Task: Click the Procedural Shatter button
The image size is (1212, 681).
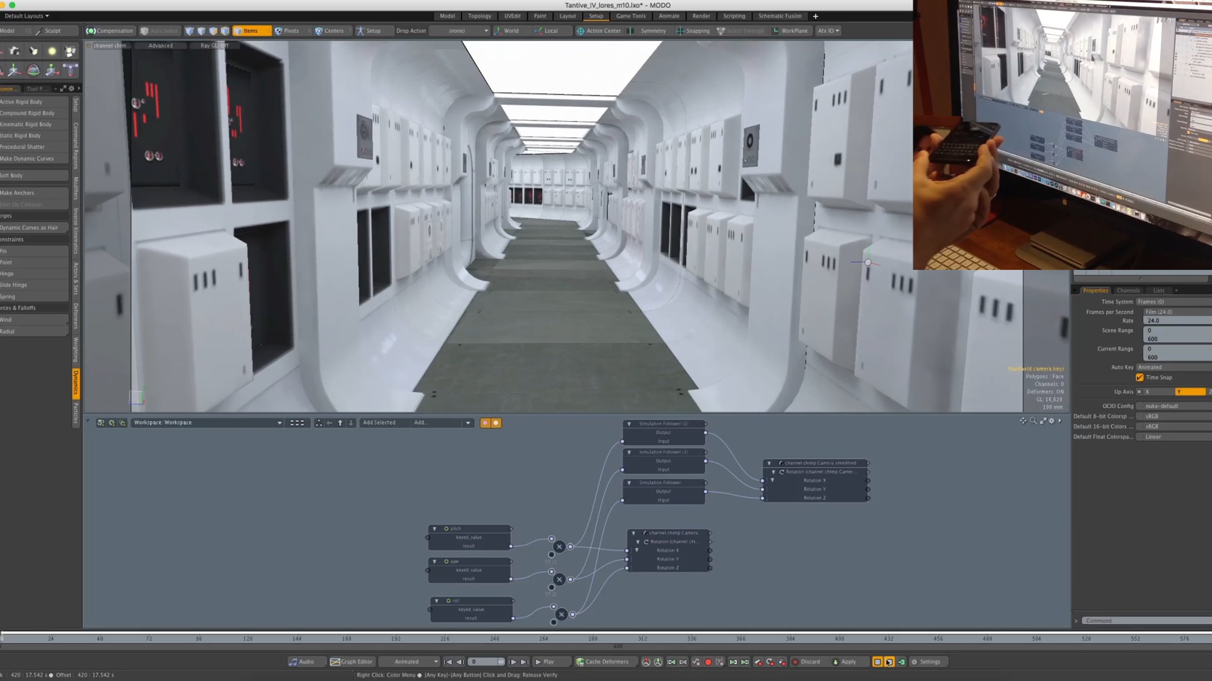Action: (x=34, y=147)
